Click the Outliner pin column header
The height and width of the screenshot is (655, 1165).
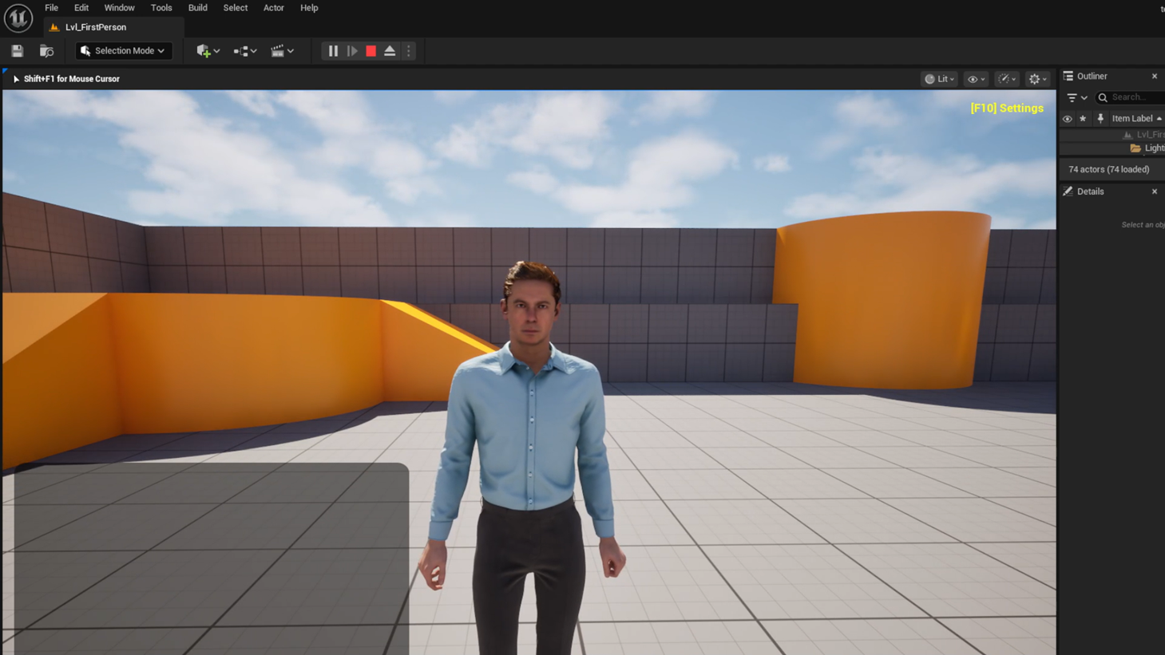click(1100, 119)
